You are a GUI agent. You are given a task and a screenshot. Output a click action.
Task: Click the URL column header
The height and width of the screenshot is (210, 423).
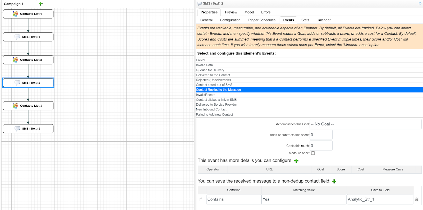coord(269,170)
